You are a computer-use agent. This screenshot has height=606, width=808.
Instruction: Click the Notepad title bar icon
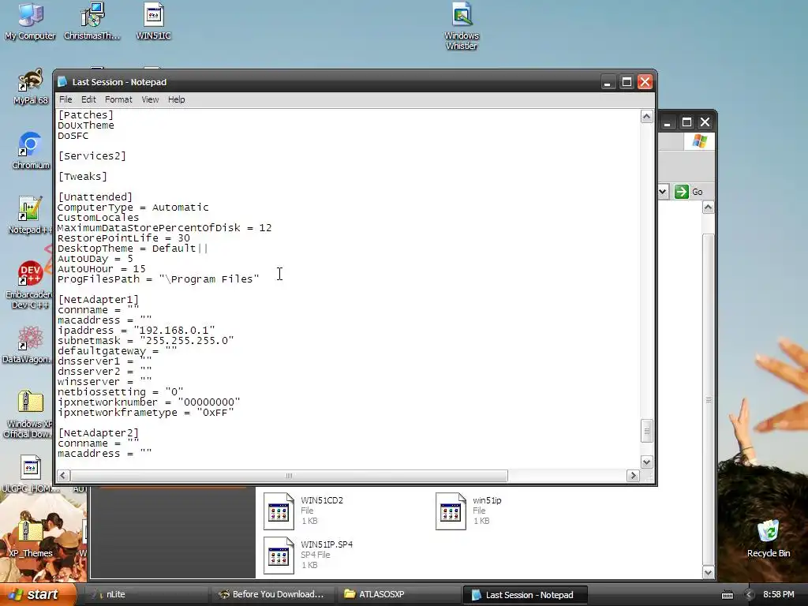coord(62,82)
